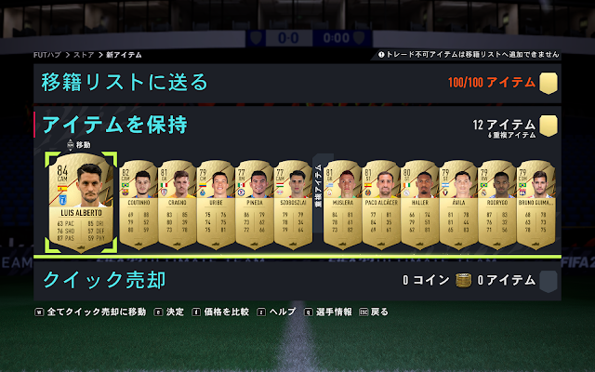Select the Muslera duplicate card
Screen dimensions: 595x372
pos(343,205)
